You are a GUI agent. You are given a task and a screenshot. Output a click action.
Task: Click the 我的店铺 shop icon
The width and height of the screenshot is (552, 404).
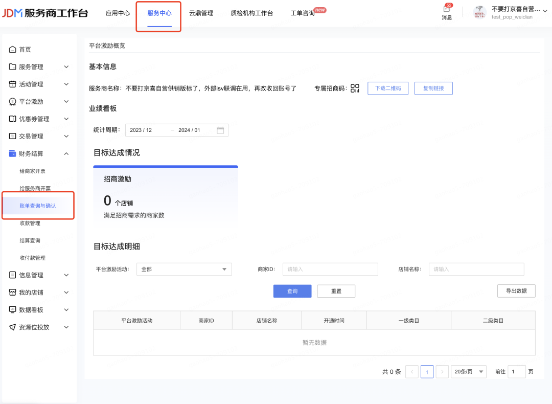pyautogui.click(x=13, y=293)
